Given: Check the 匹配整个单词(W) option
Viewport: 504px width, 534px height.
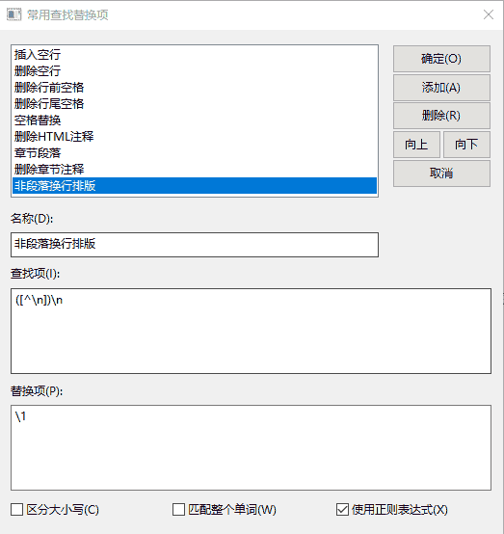Looking at the screenshot, I should tap(179, 510).
